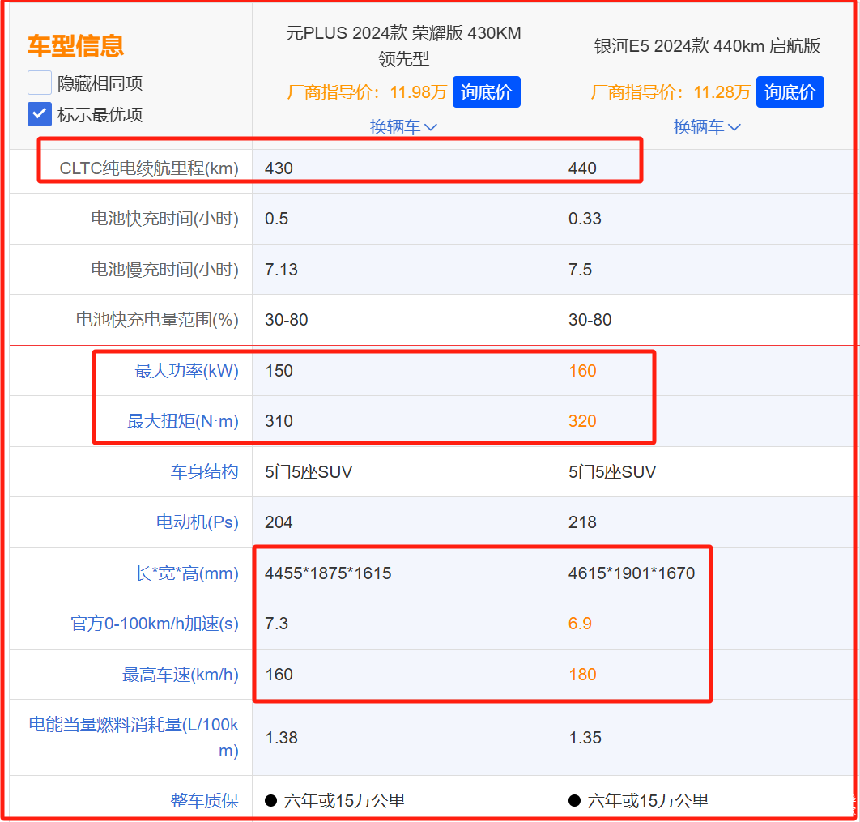This screenshot has width=860, height=822.
Task: Open 换辆车 dropdown under 银河E5
Action: (x=707, y=127)
